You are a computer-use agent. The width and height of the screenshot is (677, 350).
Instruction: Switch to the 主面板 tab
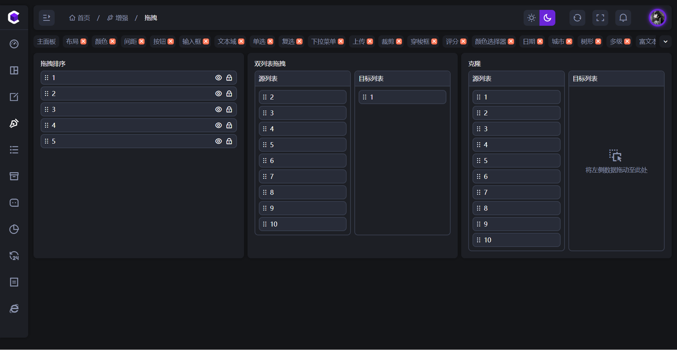pyautogui.click(x=47, y=42)
